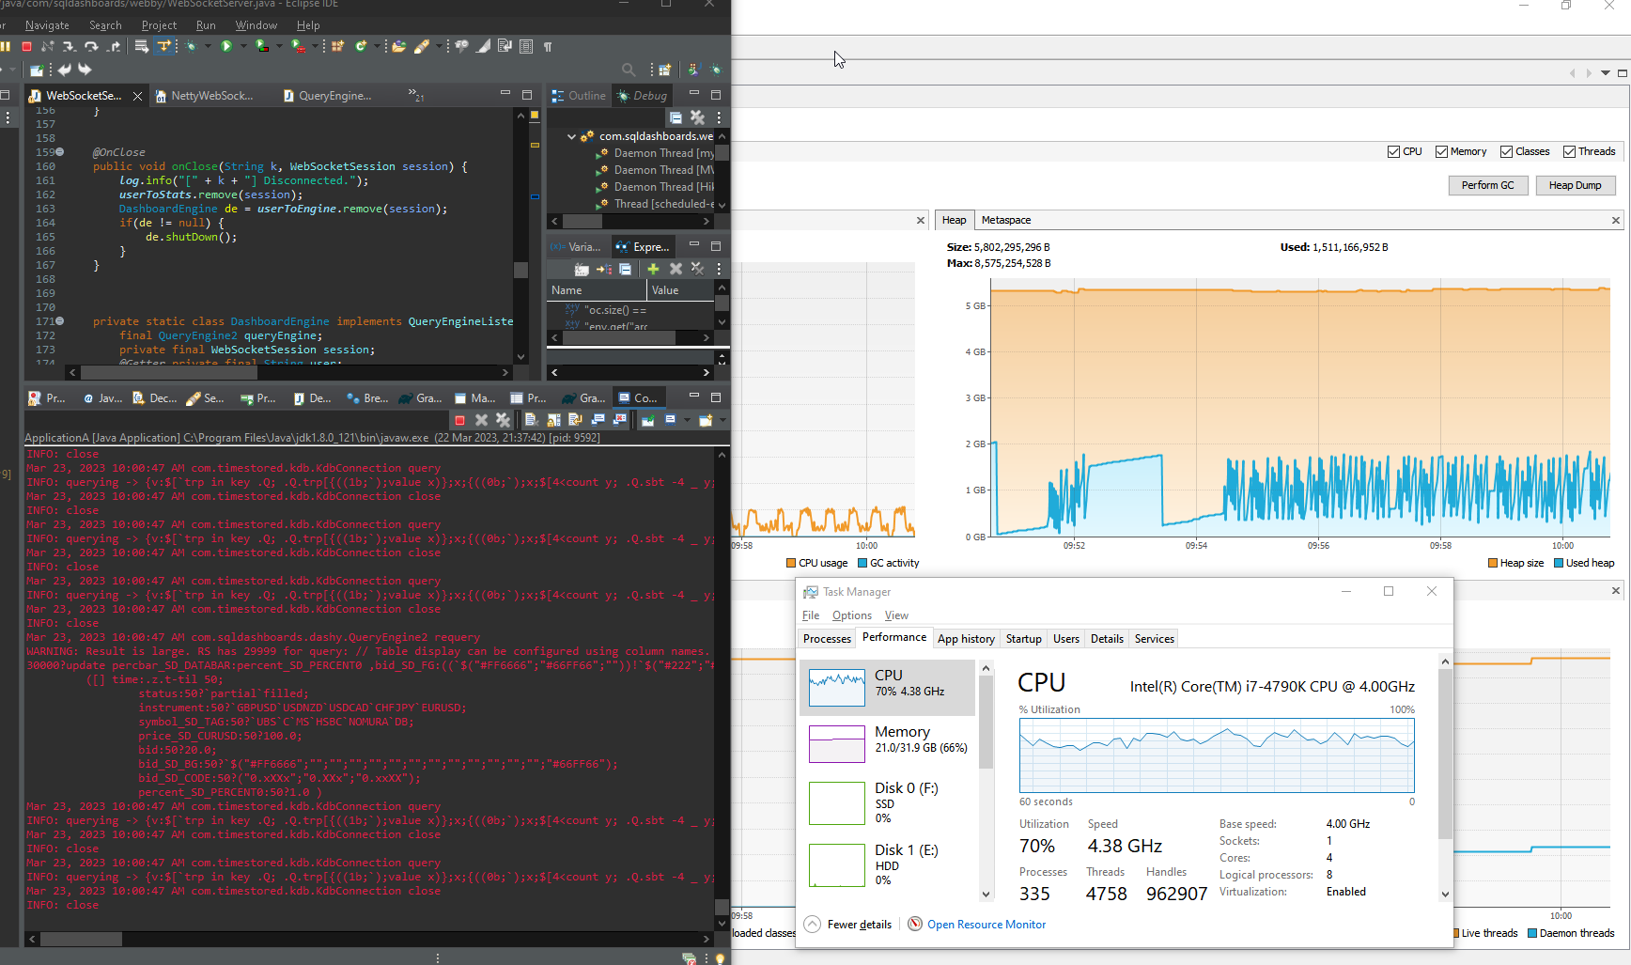Open App history tab in Task Manager

pos(966,638)
